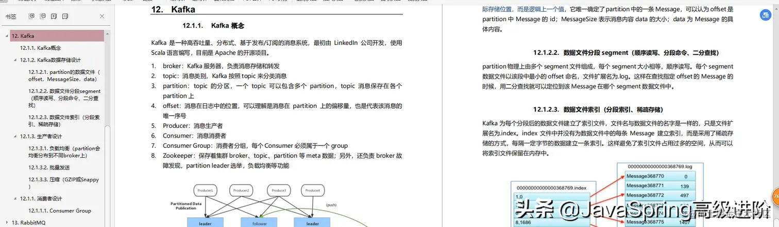779x227 pixels.
Task: Click the blue follower box in the diagram
Action: (x=259, y=223)
